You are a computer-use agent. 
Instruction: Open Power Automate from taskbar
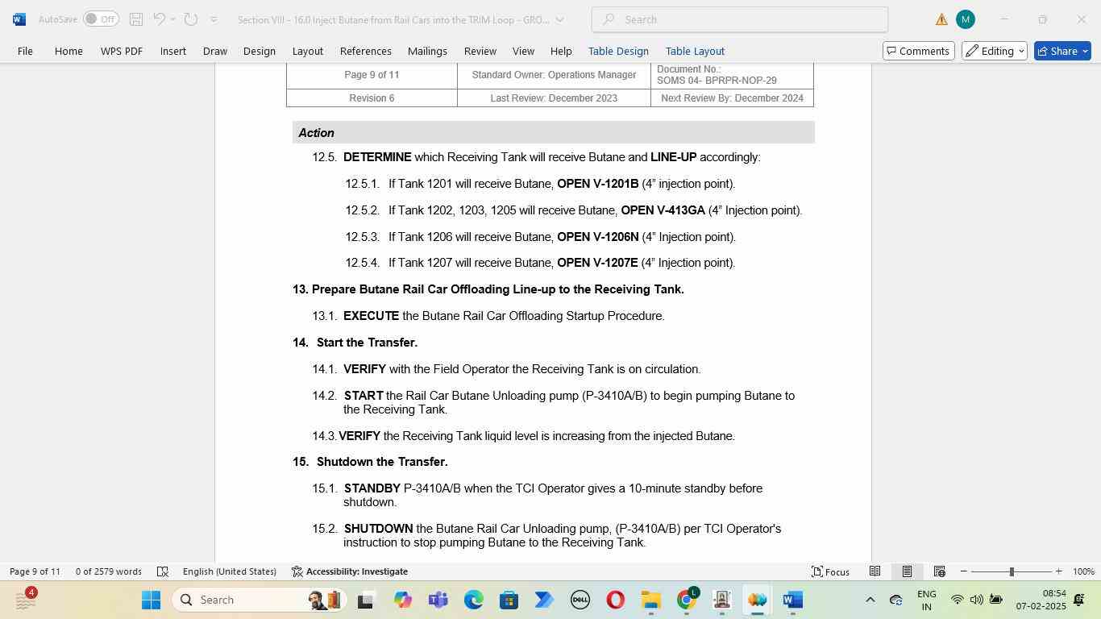544,600
